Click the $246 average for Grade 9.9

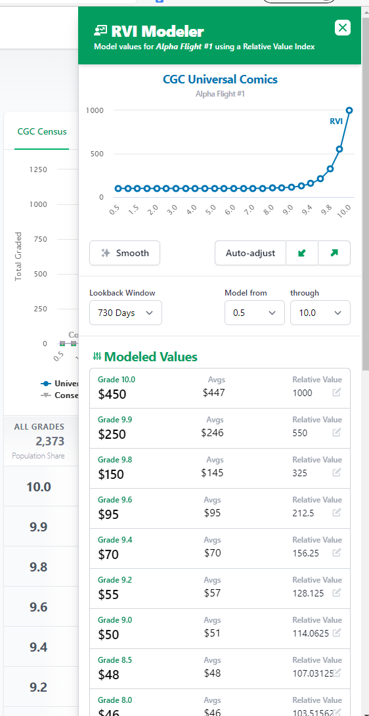coord(212,433)
